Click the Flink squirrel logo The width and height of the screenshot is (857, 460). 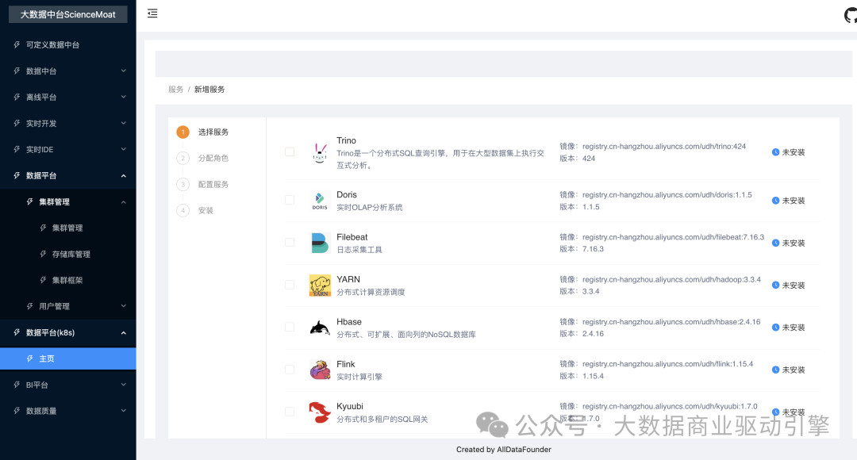pyautogui.click(x=319, y=370)
